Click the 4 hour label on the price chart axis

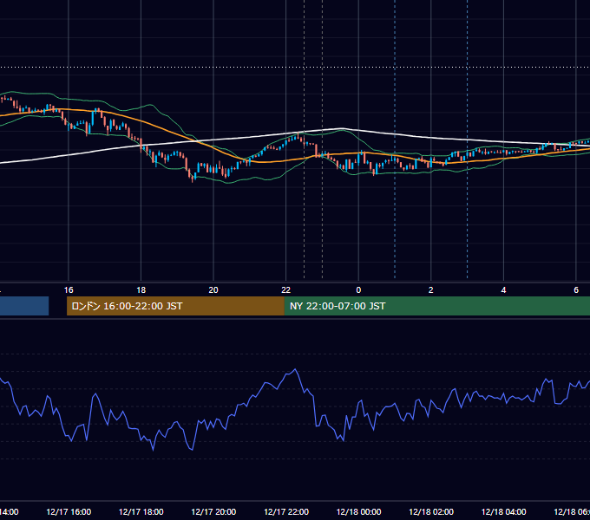503,290
